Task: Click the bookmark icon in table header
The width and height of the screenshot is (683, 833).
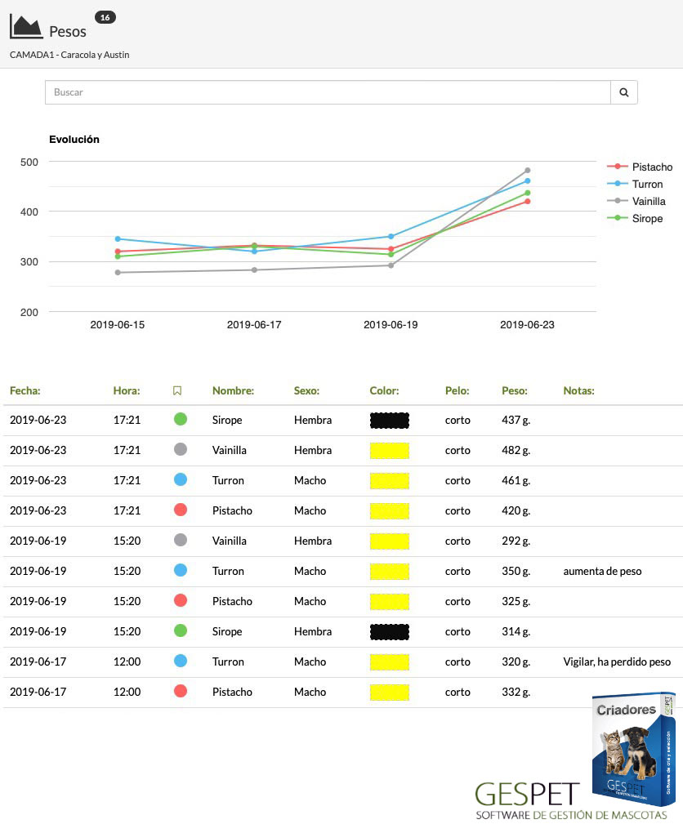Action: pyautogui.click(x=177, y=391)
